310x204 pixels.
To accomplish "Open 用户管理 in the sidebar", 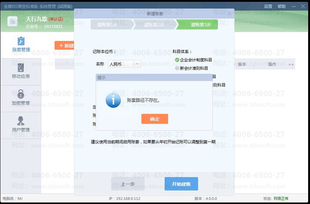I will [x=21, y=125].
